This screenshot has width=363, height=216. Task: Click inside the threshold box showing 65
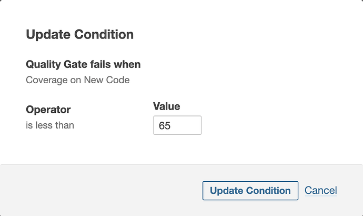point(184,126)
